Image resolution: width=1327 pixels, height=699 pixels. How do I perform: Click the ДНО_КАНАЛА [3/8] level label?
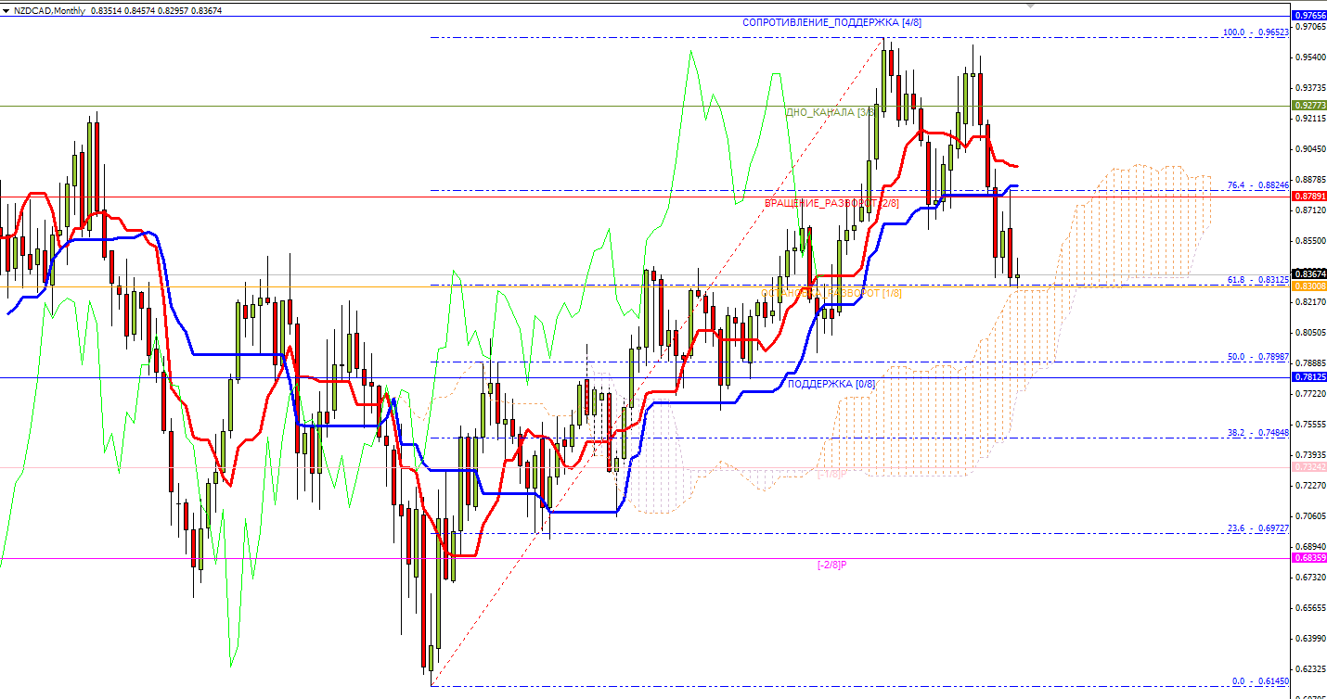pos(830,112)
